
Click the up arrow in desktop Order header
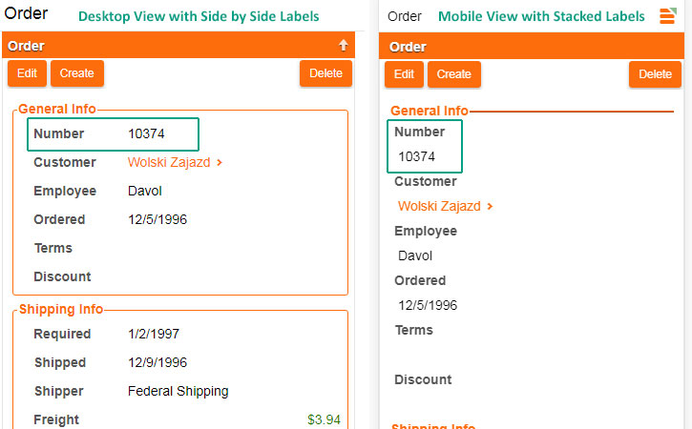point(344,45)
